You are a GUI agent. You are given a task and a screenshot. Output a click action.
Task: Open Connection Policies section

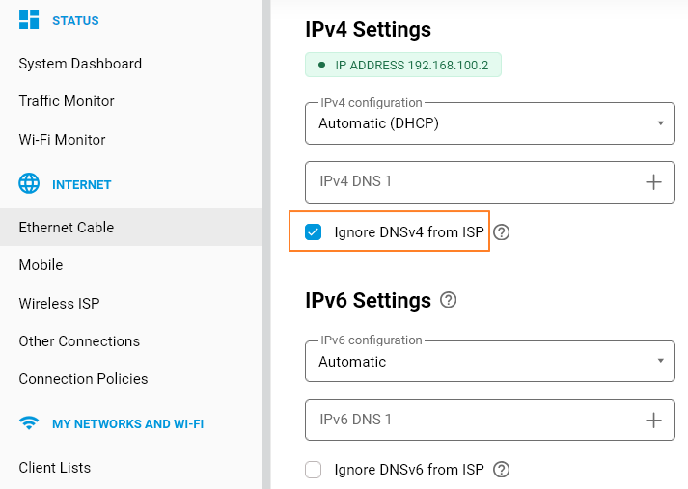pyautogui.click(x=83, y=379)
